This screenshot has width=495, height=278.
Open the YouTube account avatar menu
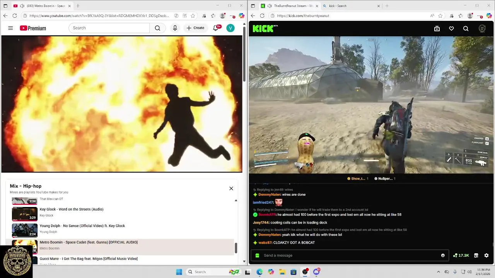tap(230, 28)
